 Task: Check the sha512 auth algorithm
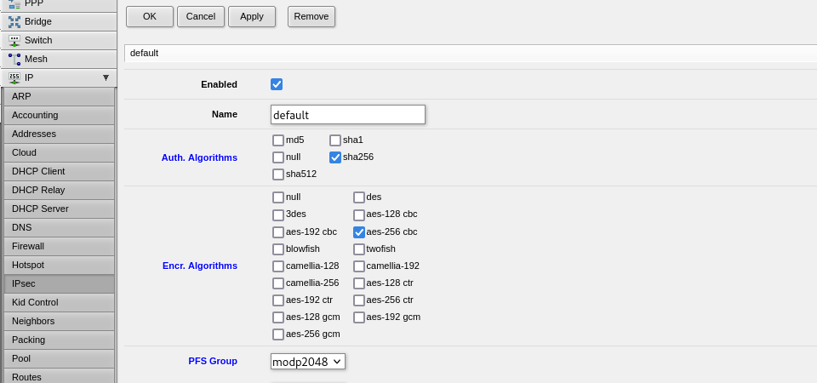point(278,174)
